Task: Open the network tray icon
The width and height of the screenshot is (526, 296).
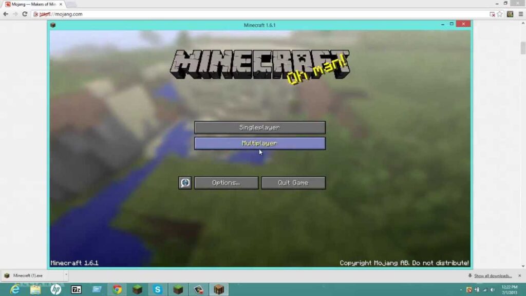Action: click(484, 290)
